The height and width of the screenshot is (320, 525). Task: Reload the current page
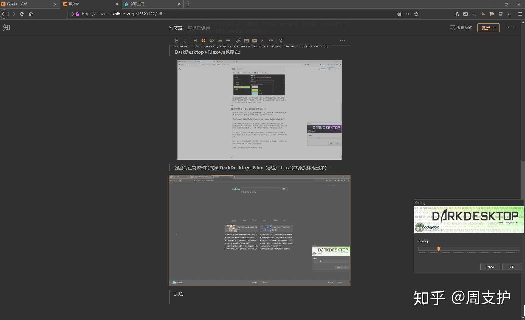pyautogui.click(x=22, y=14)
